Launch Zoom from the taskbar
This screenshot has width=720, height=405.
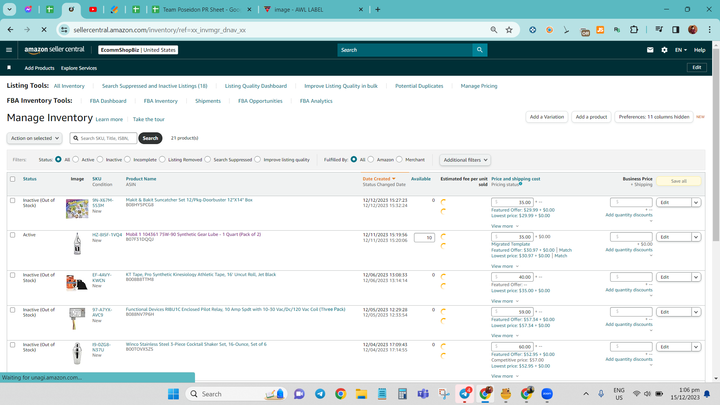[x=547, y=394]
